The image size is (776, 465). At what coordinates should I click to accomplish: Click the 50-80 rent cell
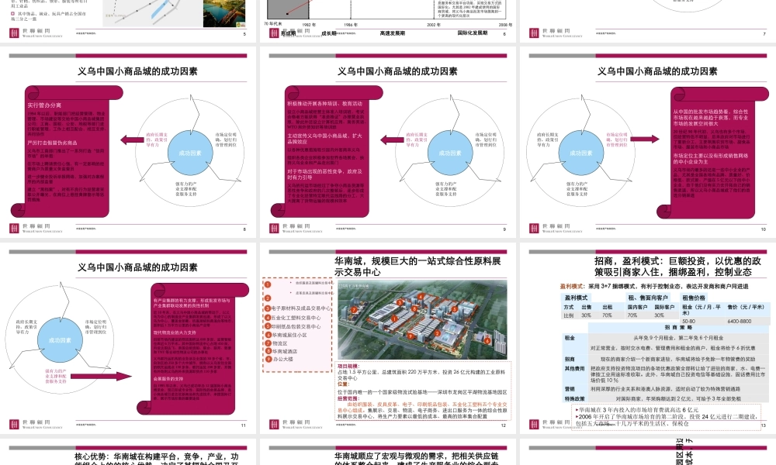[x=688, y=321]
